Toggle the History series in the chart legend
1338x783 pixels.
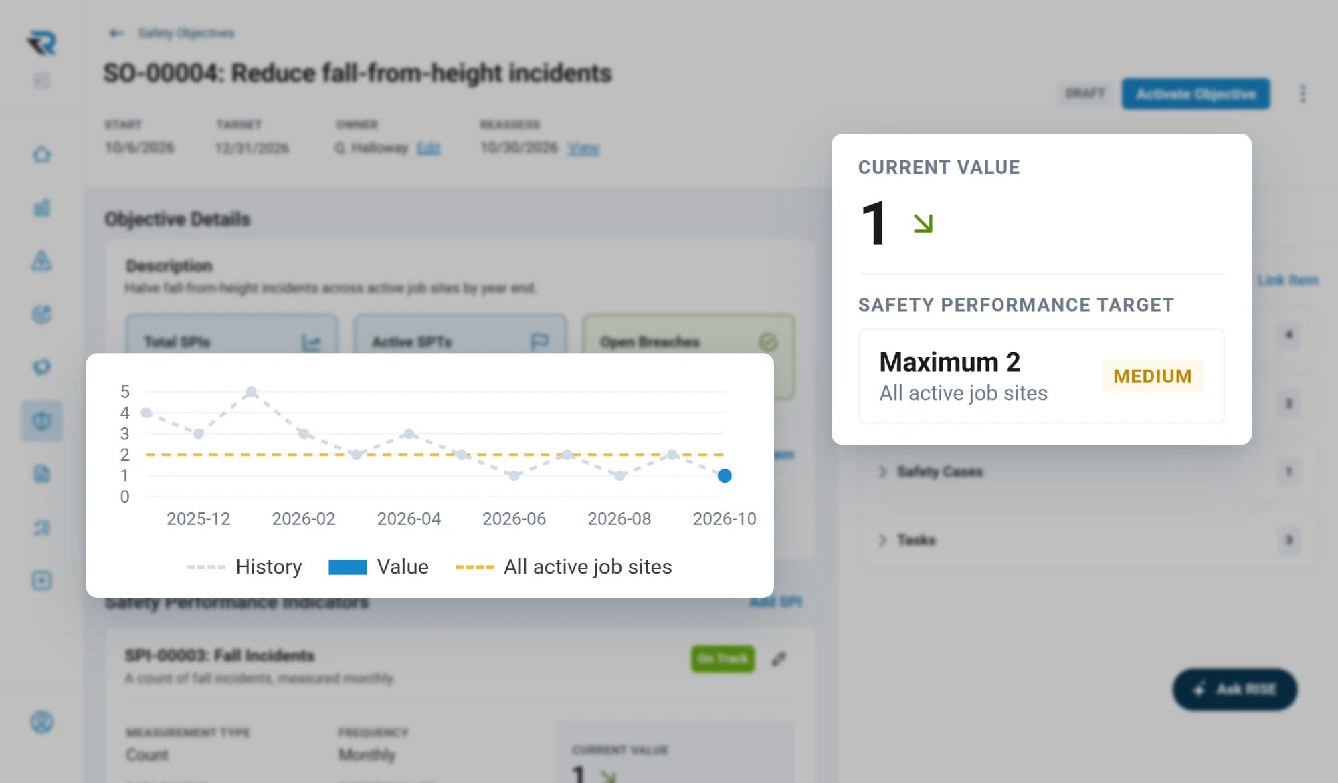[244, 566]
